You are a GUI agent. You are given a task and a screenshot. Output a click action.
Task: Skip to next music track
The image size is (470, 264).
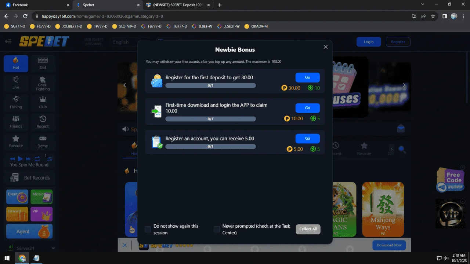29,159
